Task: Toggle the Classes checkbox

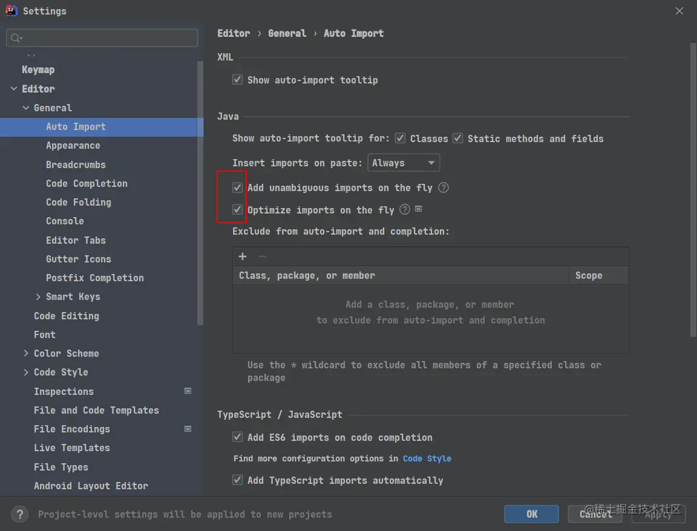Action: (400, 138)
